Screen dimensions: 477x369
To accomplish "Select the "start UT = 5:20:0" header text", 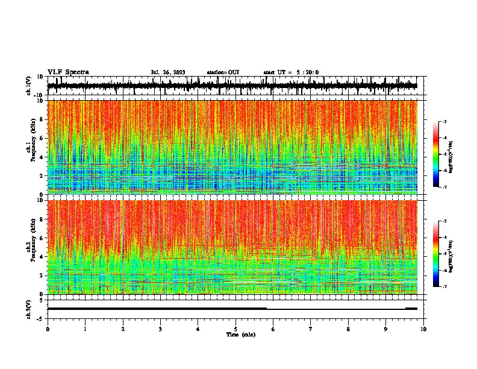I will [x=291, y=72].
